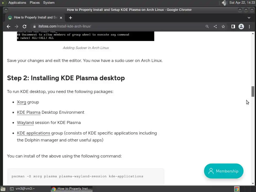Click the volume speaker icon

224,3
